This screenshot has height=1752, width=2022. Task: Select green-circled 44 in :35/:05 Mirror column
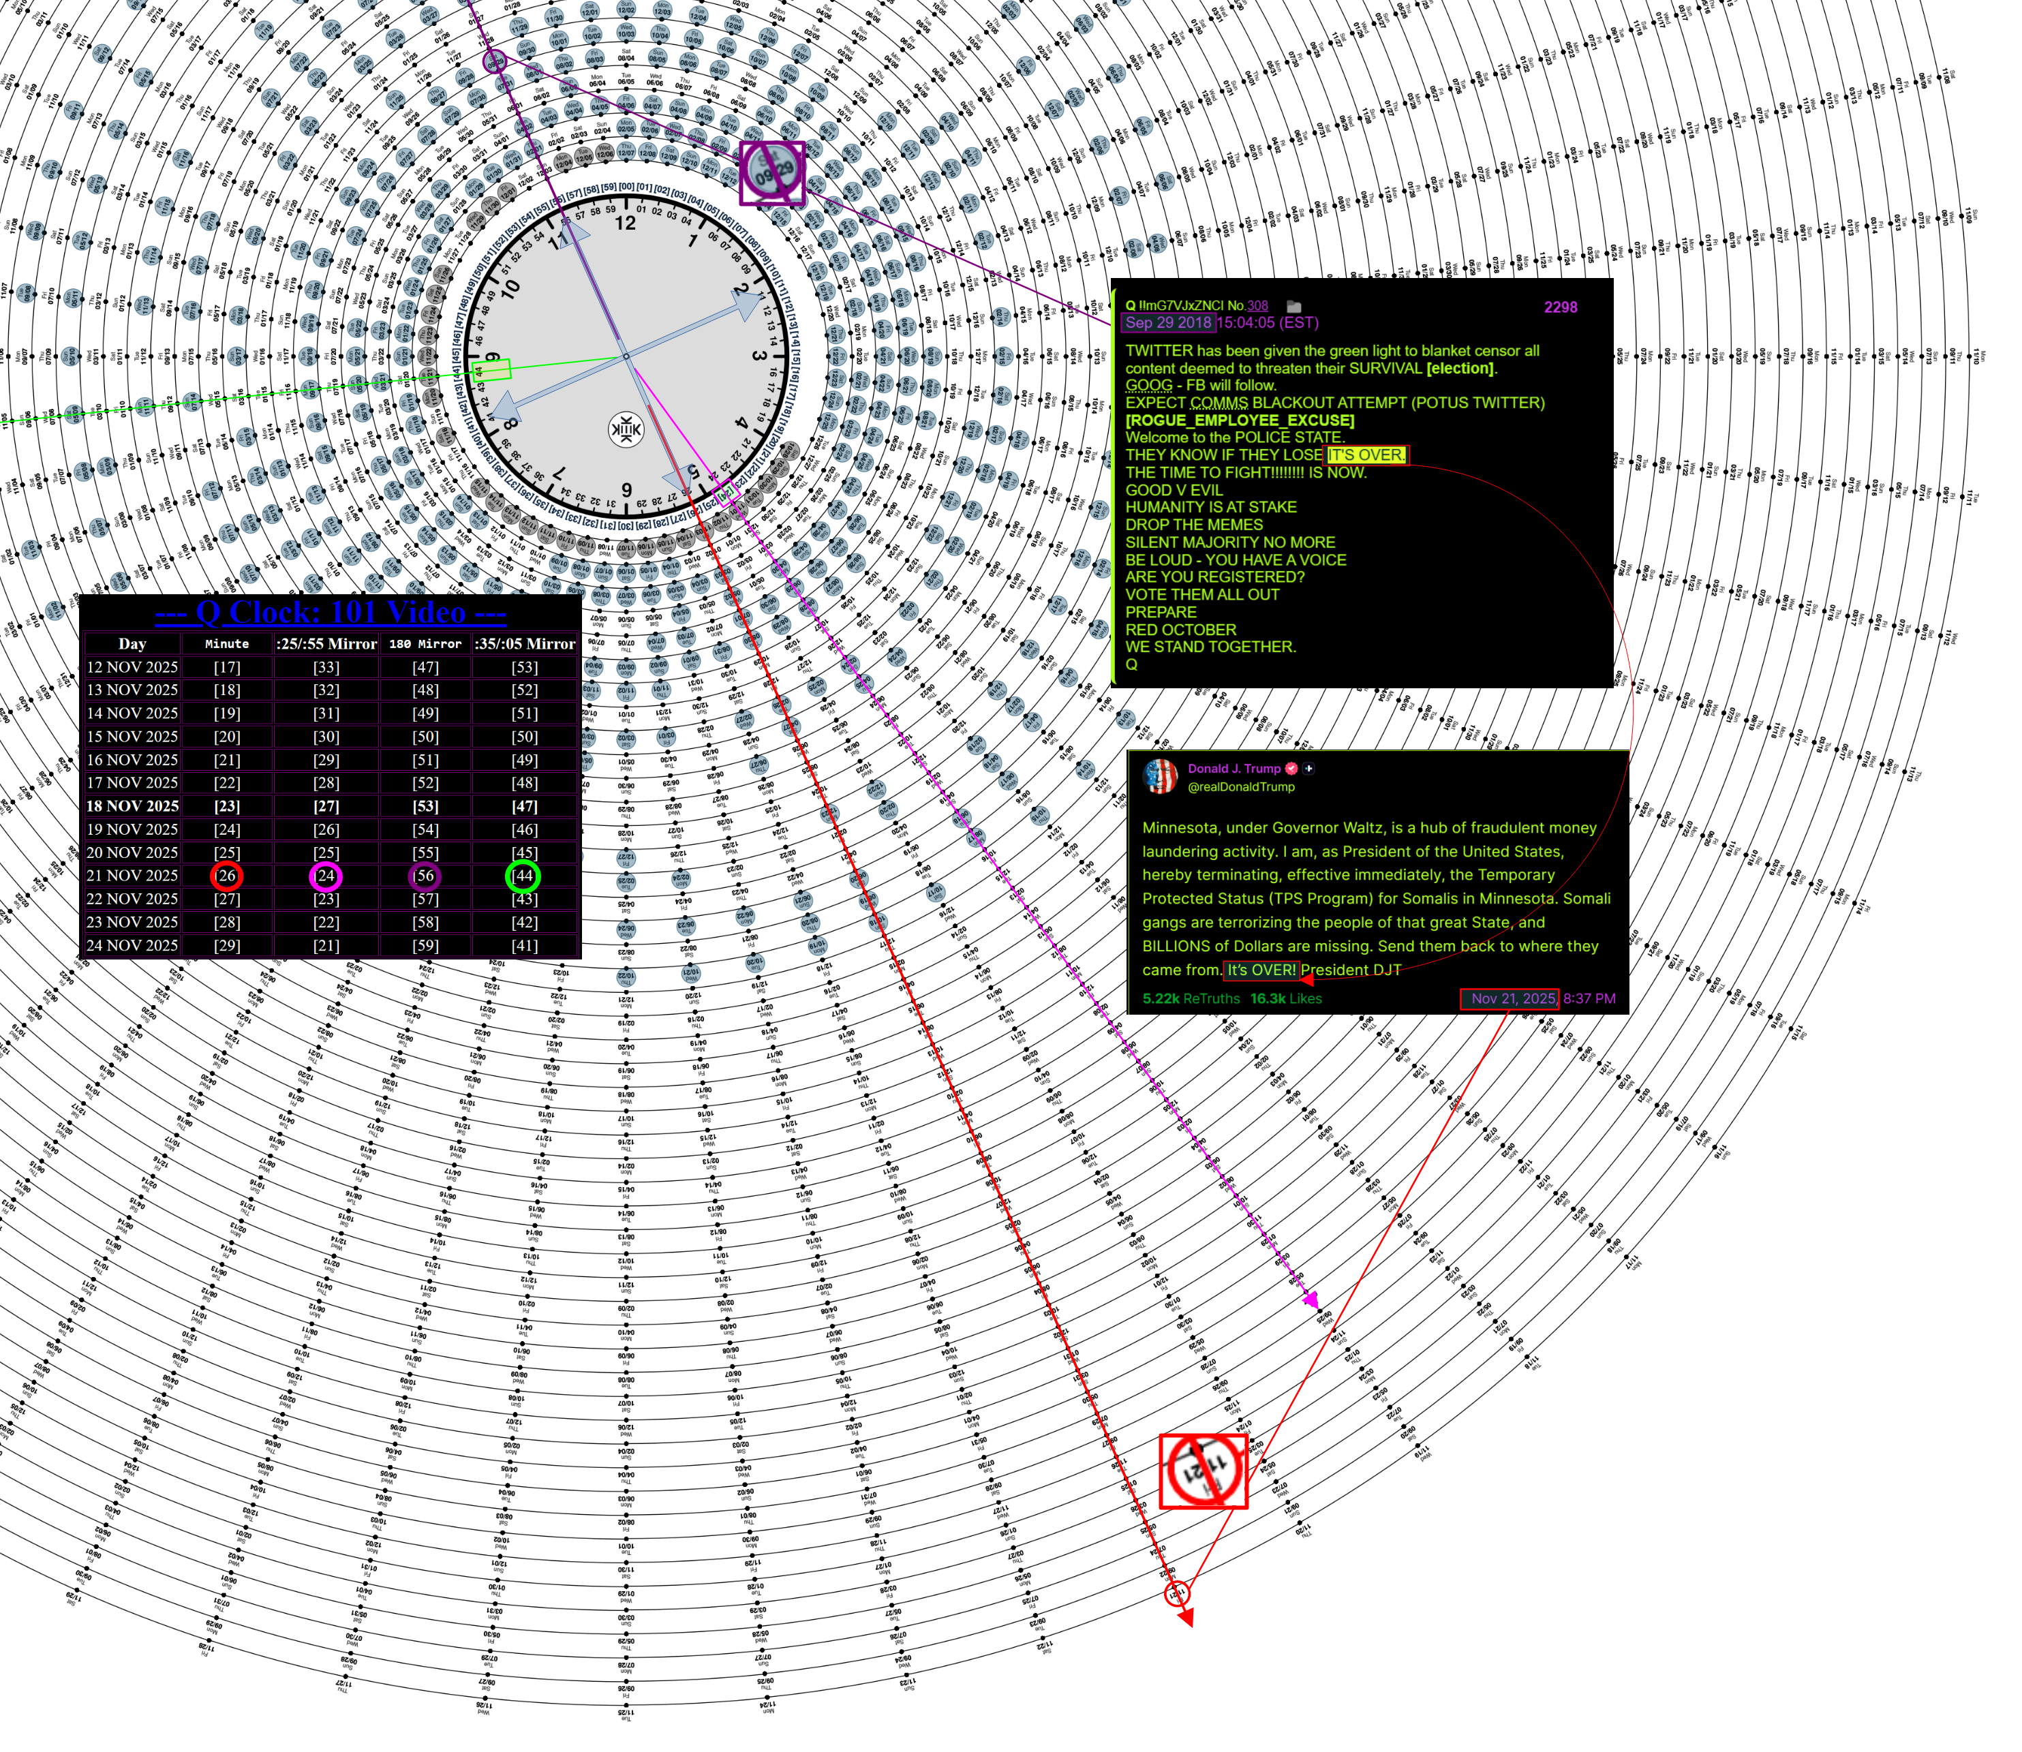pyautogui.click(x=523, y=876)
